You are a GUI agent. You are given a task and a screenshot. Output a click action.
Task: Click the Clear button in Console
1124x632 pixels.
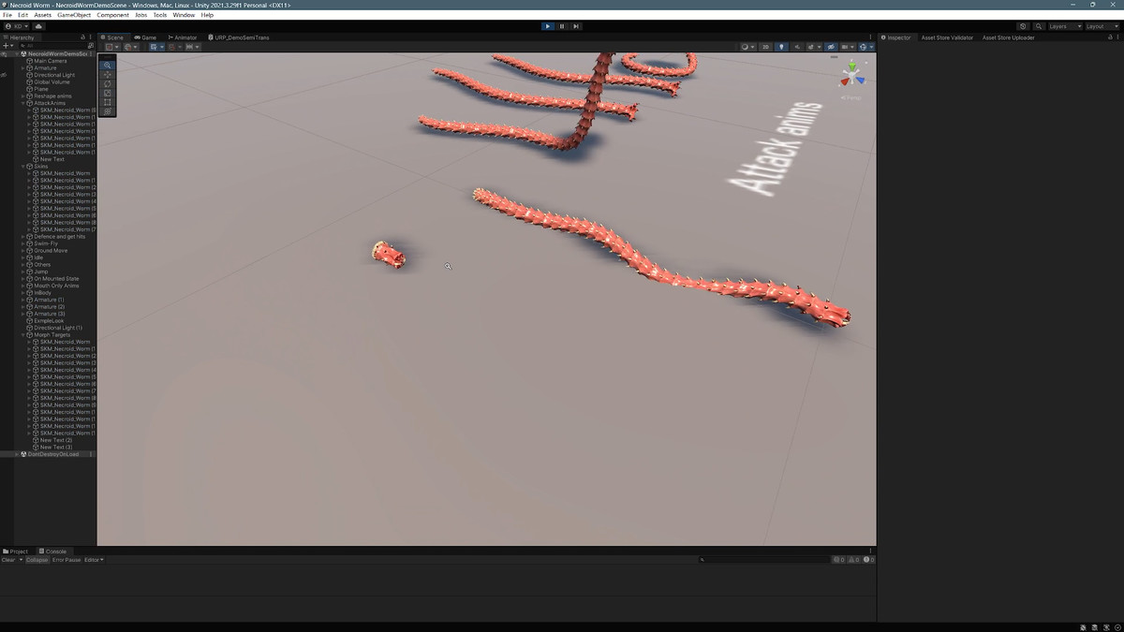(x=8, y=560)
